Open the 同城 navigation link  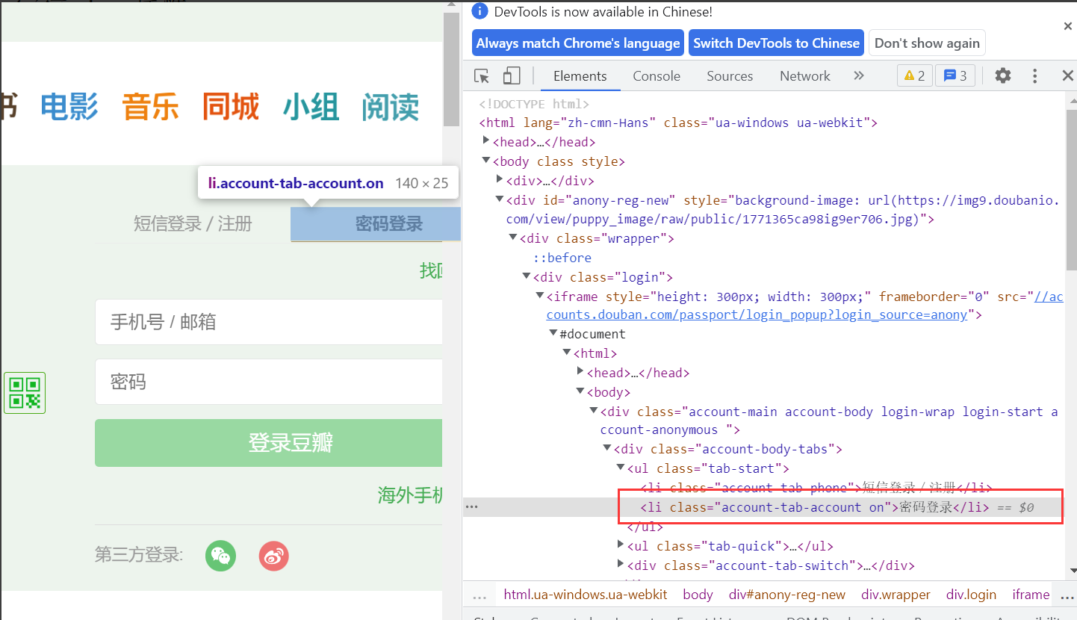(x=231, y=107)
